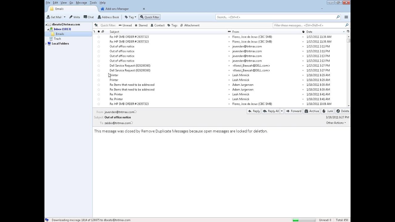
Task: Toggle the Quick Filter bar button
Action: click(149, 17)
